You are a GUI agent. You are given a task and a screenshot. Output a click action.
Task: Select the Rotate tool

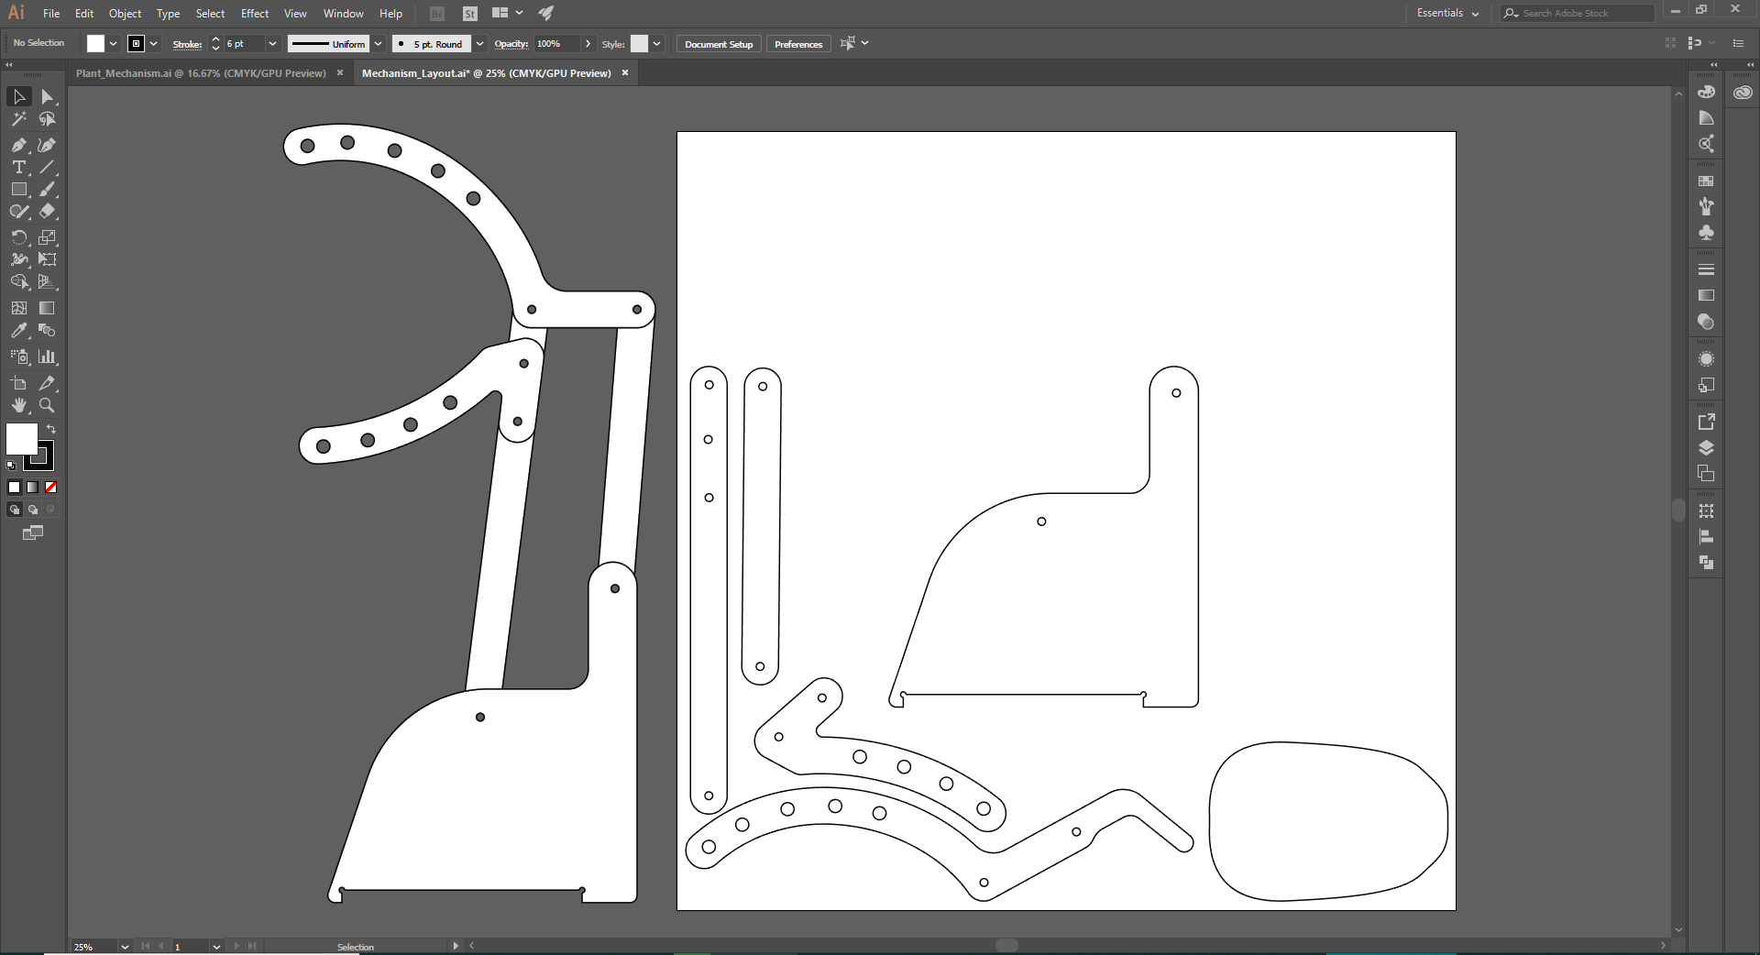(19, 237)
